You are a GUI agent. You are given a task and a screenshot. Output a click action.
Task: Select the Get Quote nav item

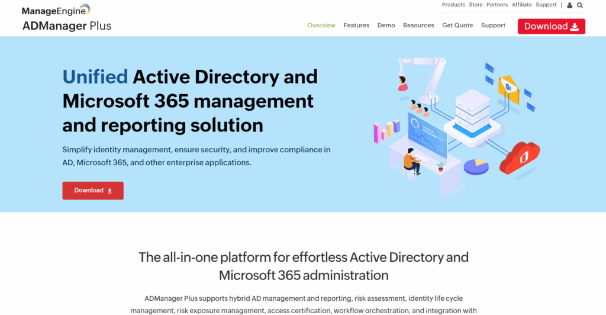(x=457, y=25)
